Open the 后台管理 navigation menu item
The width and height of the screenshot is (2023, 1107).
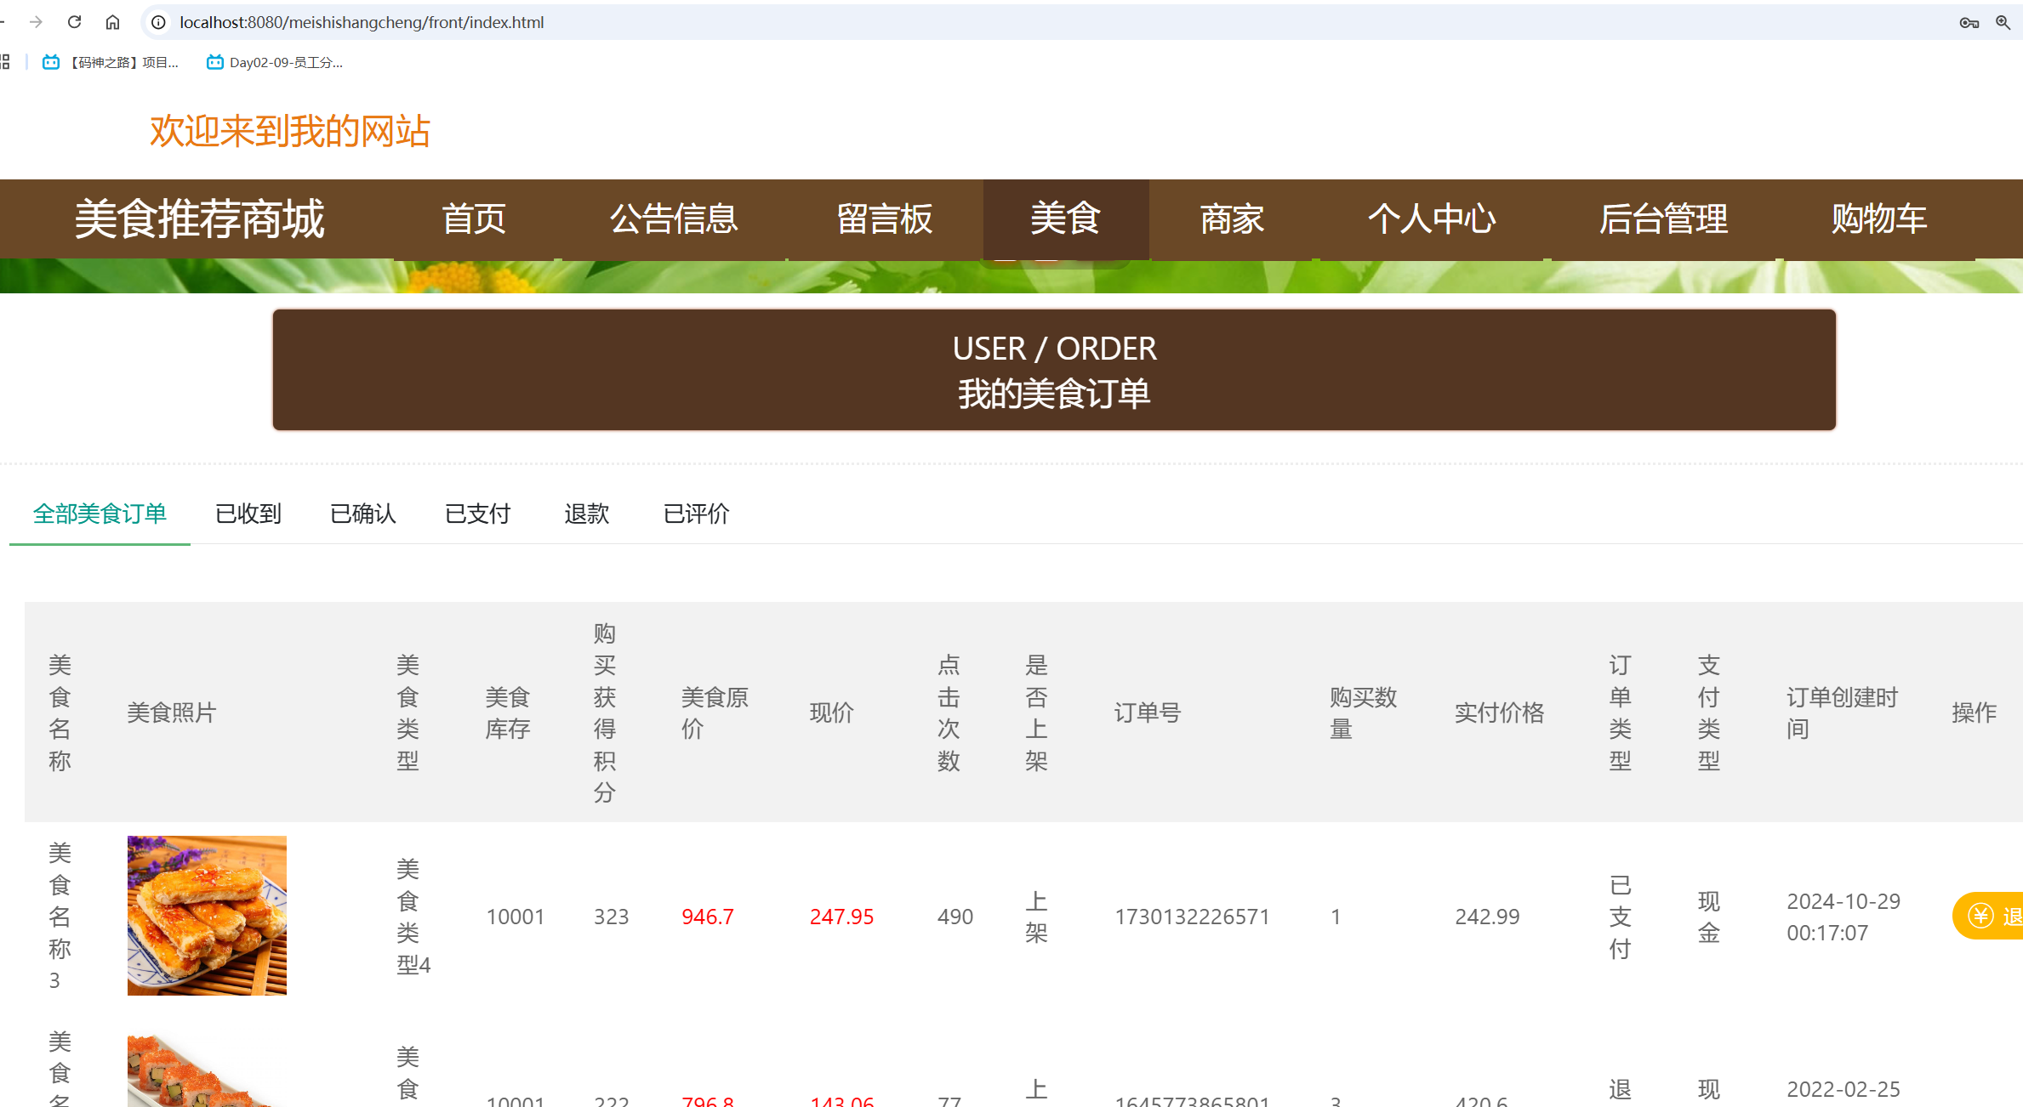click(x=1663, y=219)
